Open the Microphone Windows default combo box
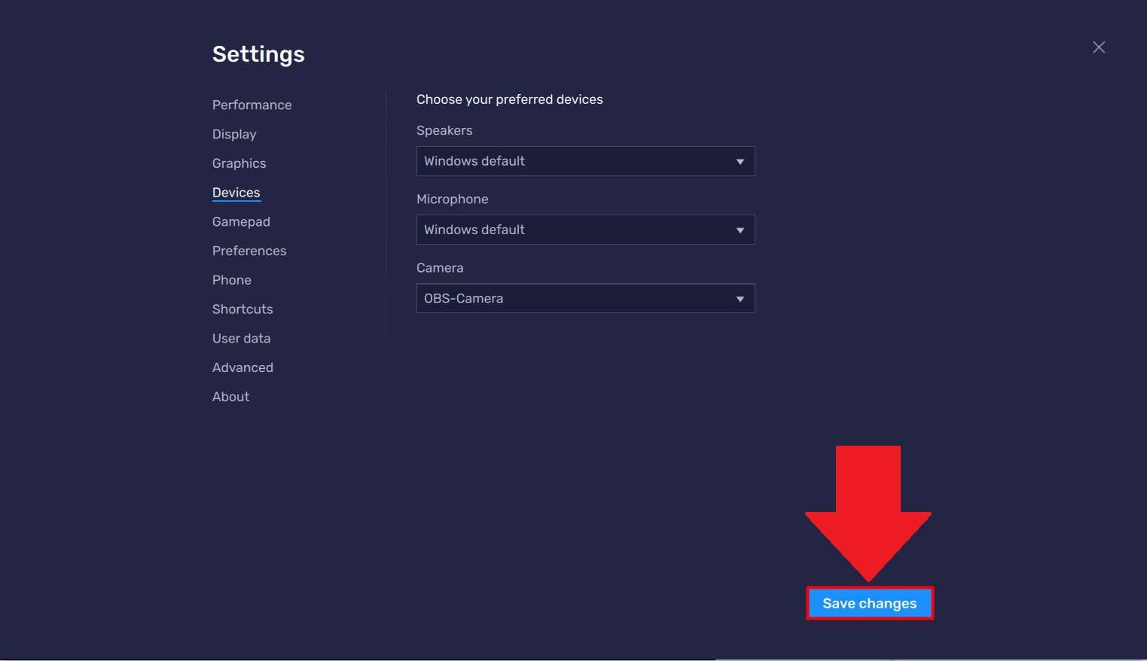This screenshot has width=1147, height=661. (572, 230)
